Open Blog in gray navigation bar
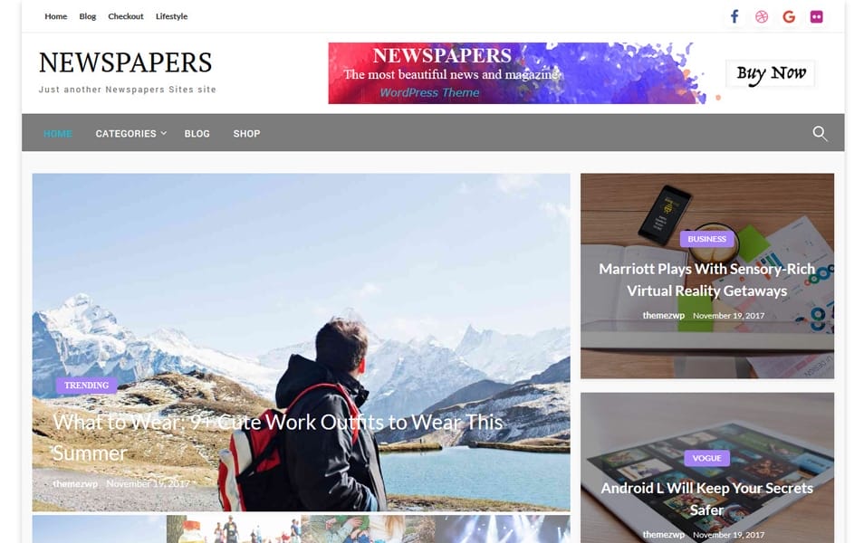Viewport: 864px width, 543px height. pos(197,134)
